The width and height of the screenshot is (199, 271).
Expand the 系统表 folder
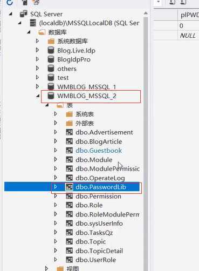tap(56, 114)
